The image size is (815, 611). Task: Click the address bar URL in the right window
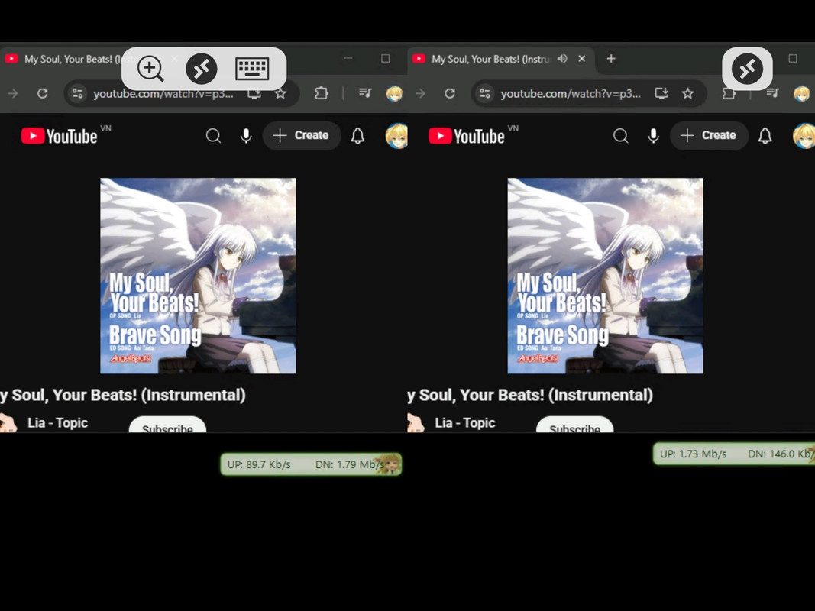pyautogui.click(x=571, y=93)
